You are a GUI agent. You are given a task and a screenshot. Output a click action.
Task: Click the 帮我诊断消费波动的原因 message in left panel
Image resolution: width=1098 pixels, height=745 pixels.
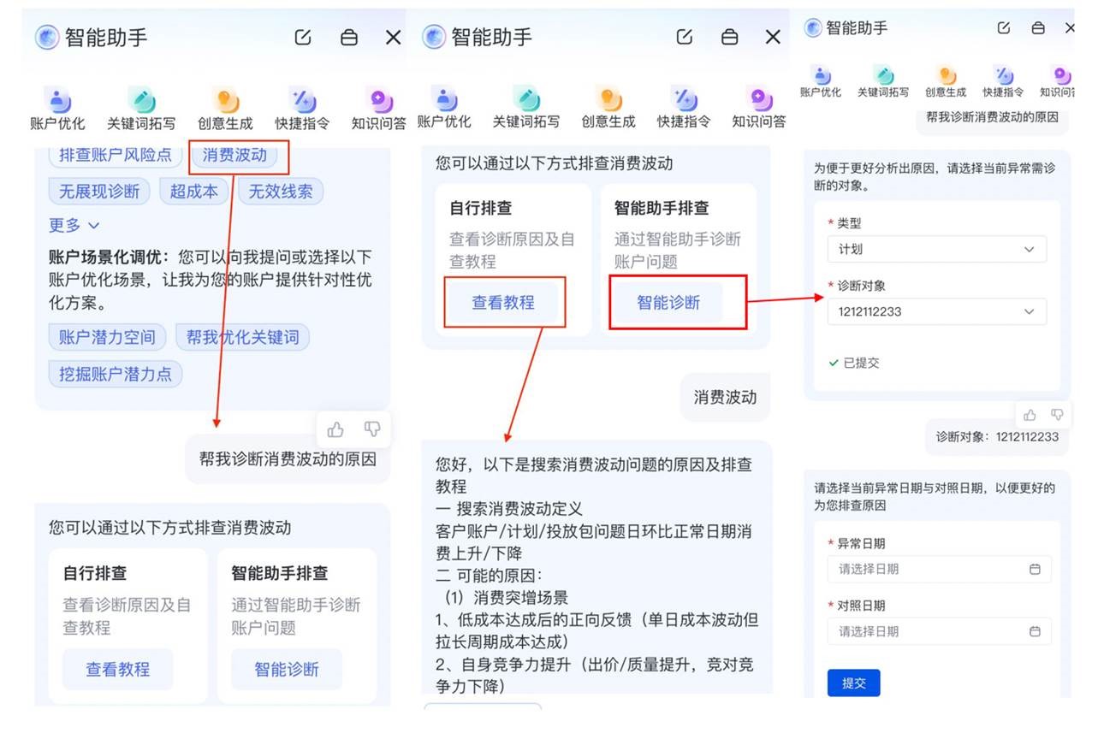[x=288, y=458]
